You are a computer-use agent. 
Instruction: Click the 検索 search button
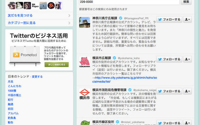point(186,2)
